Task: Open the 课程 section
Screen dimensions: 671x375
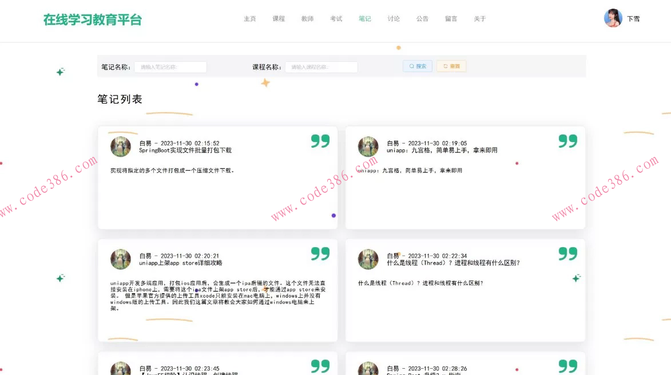Action: tap(279, 18)
